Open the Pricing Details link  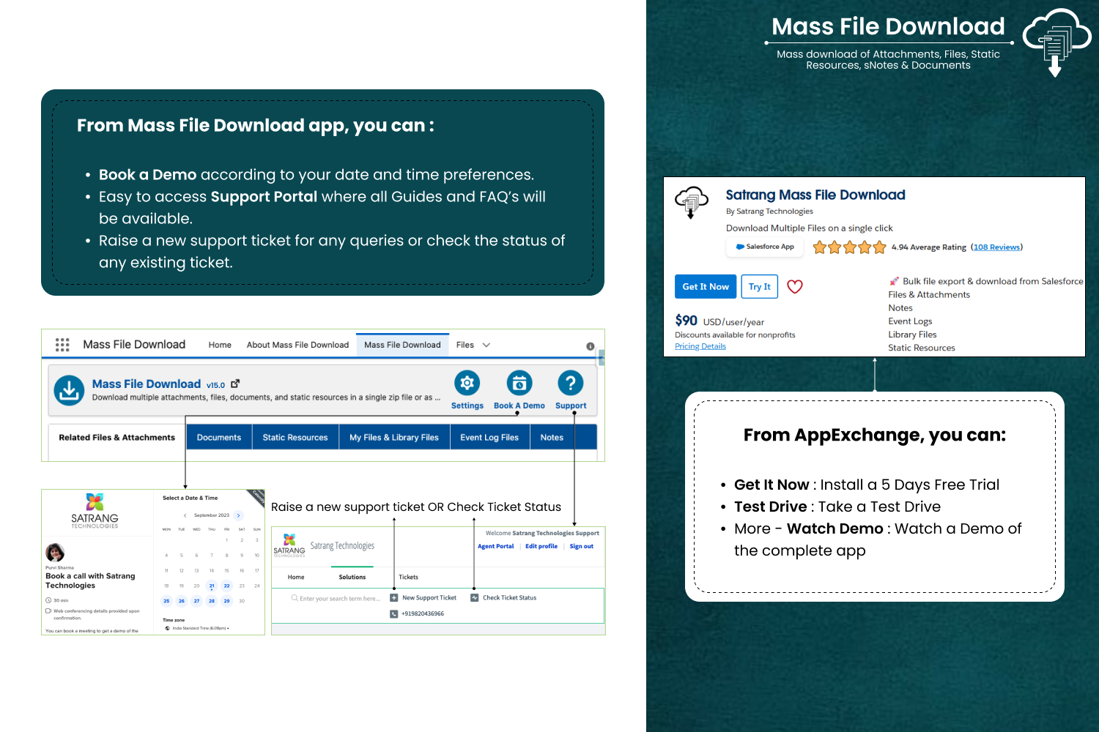pos(700,346)
